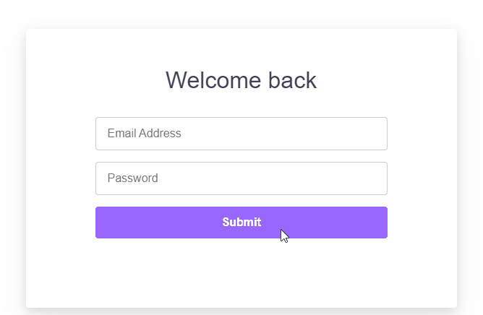Focus the Password input field
This screenshot has width=483, height=315.
241,178
